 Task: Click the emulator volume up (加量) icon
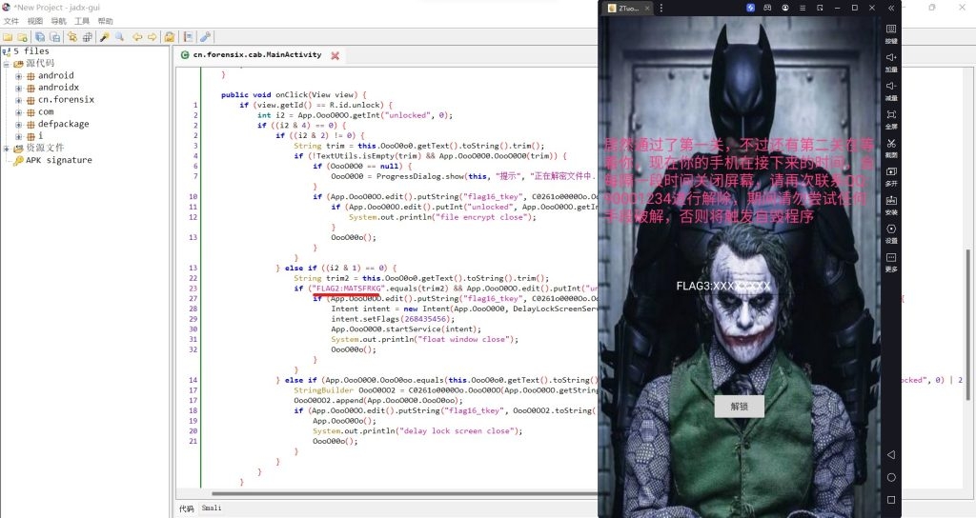point(891,62)
